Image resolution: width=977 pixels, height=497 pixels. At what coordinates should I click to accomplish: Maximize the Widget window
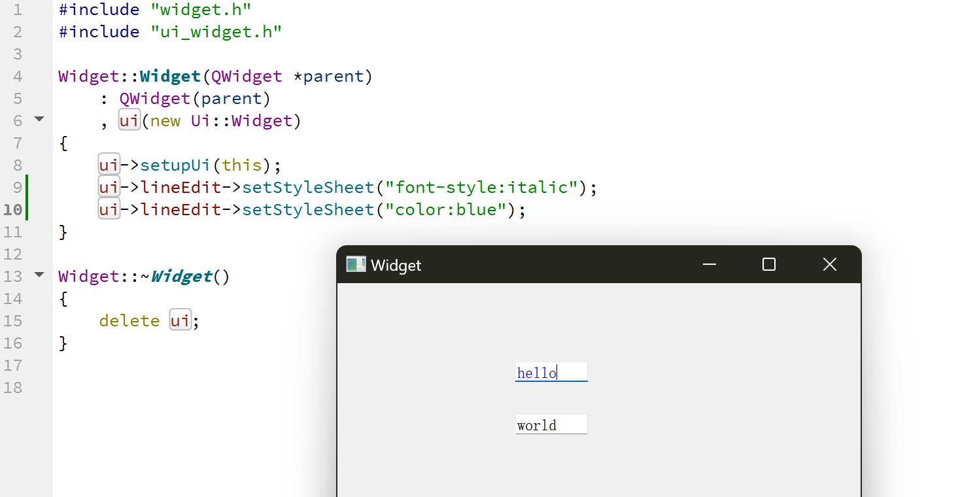pos(769,264)
